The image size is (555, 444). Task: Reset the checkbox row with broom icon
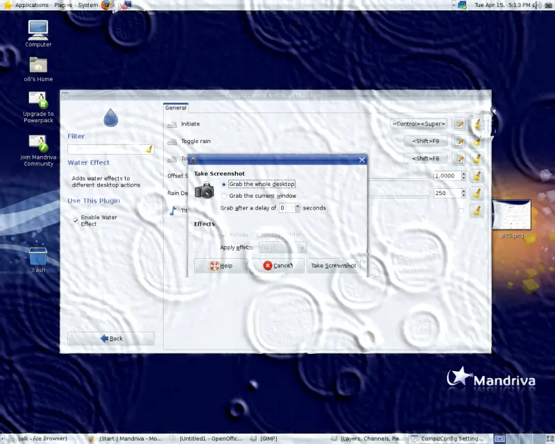[477, 211]
